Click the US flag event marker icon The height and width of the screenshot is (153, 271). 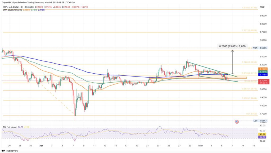click(237, 122)
